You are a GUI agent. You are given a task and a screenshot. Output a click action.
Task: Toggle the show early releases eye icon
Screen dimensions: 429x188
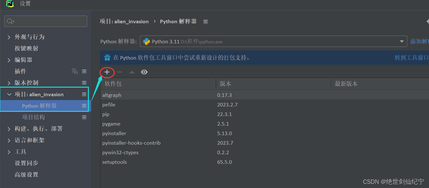144,72
